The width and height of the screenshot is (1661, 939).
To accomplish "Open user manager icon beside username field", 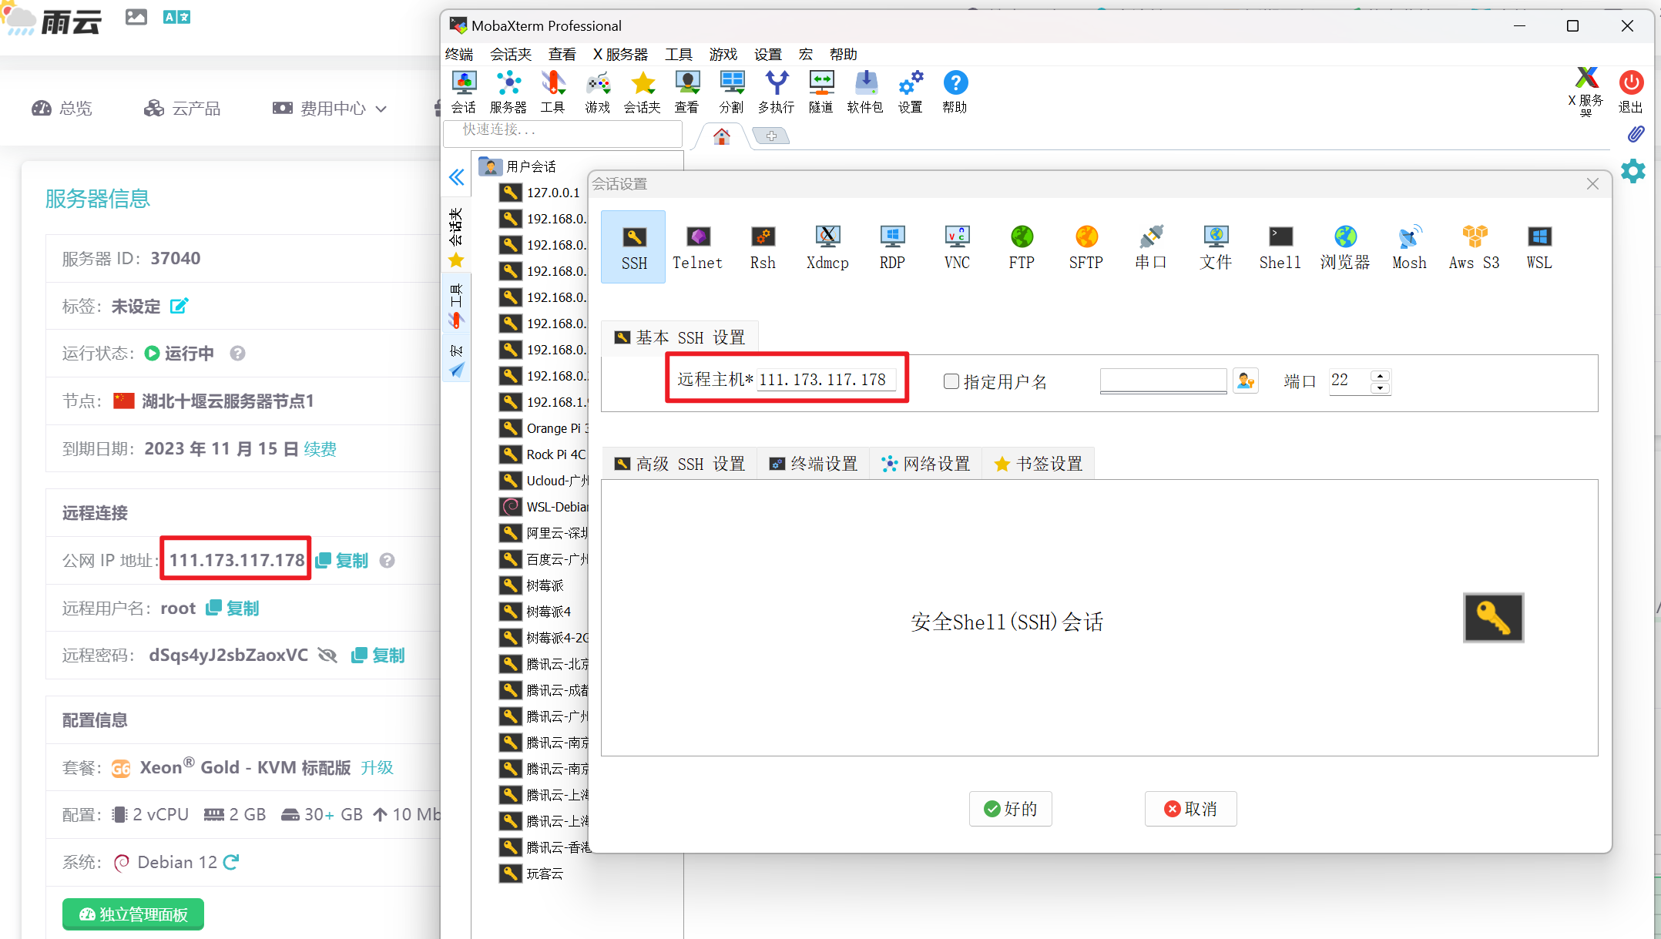I will tap(1245, 381).
